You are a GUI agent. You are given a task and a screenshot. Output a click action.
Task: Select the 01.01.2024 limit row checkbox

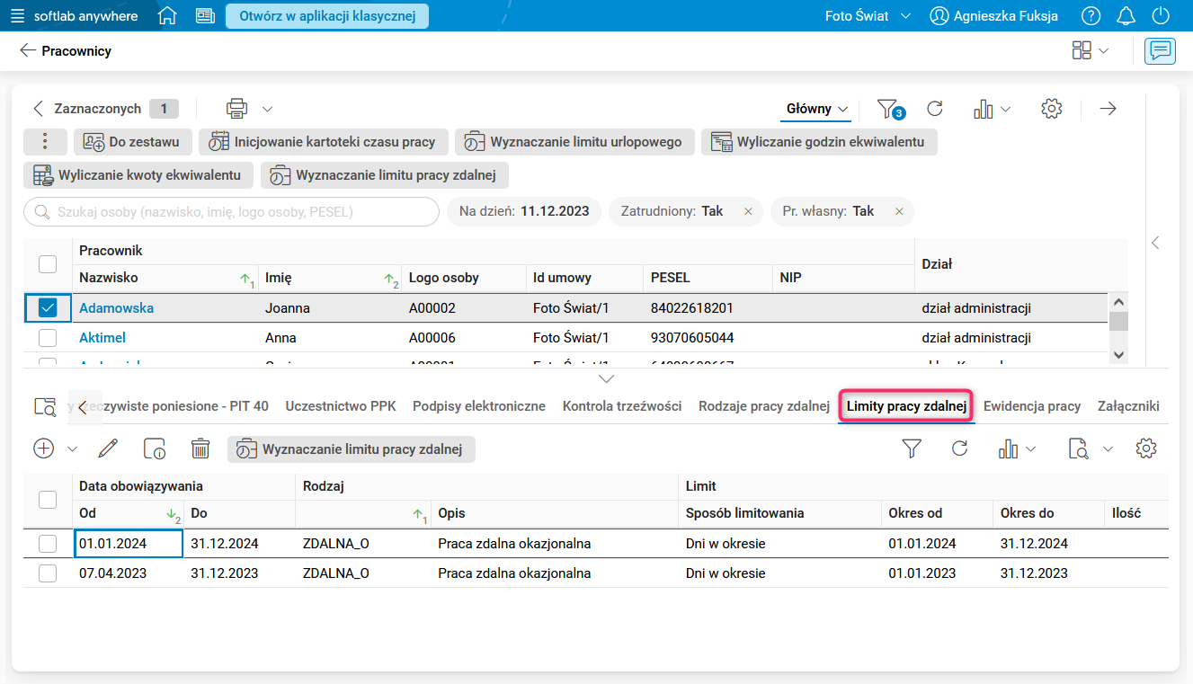[x=48, y=544]
